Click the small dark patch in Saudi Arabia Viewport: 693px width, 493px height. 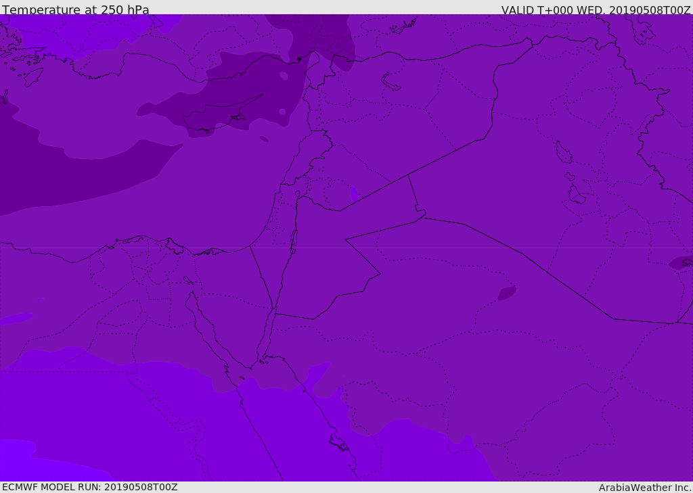click(x=507, y=293)
